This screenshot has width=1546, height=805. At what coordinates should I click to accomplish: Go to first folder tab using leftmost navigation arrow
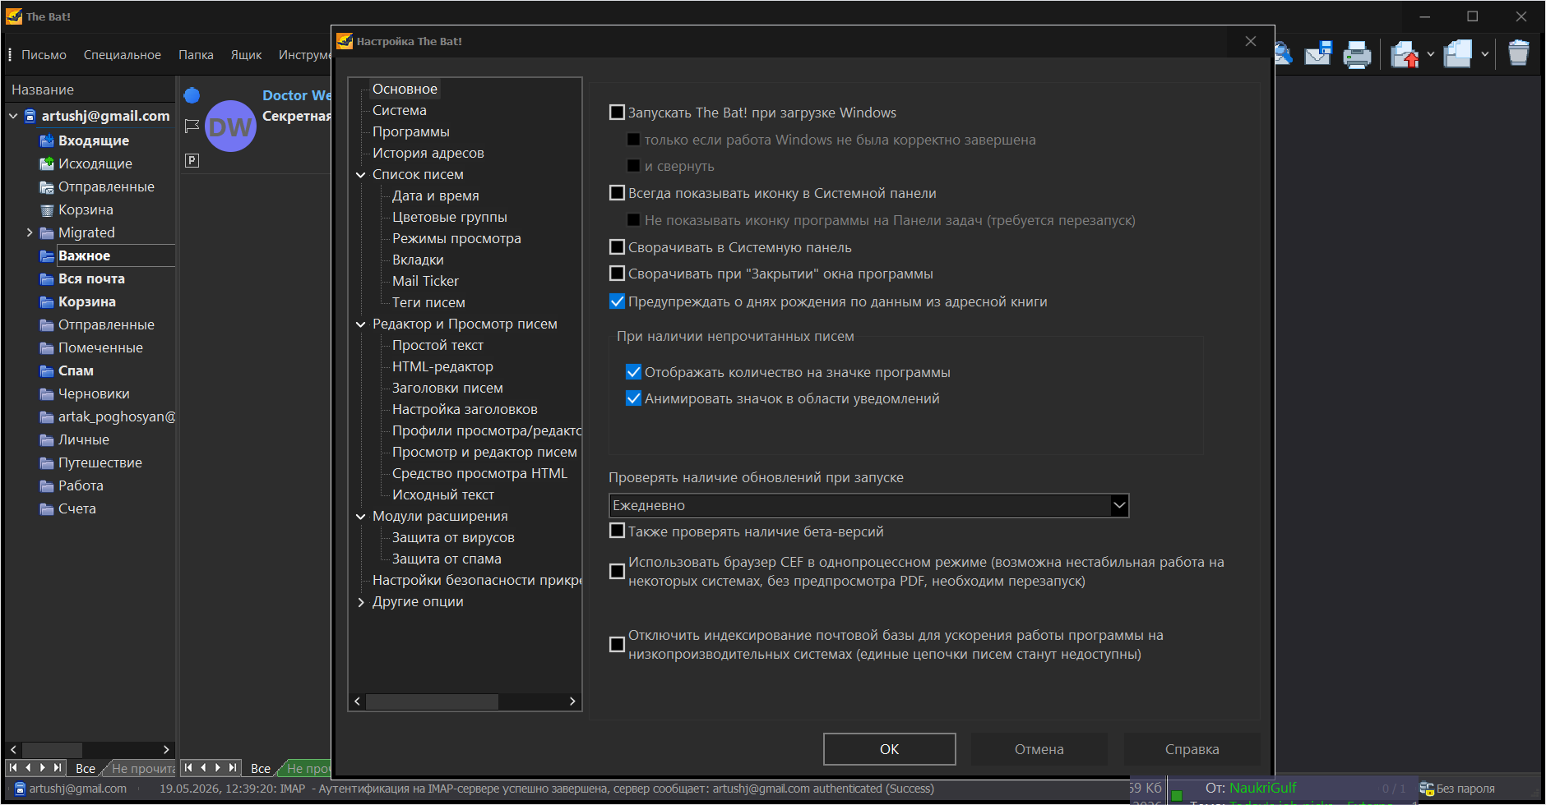click(13, 768)
